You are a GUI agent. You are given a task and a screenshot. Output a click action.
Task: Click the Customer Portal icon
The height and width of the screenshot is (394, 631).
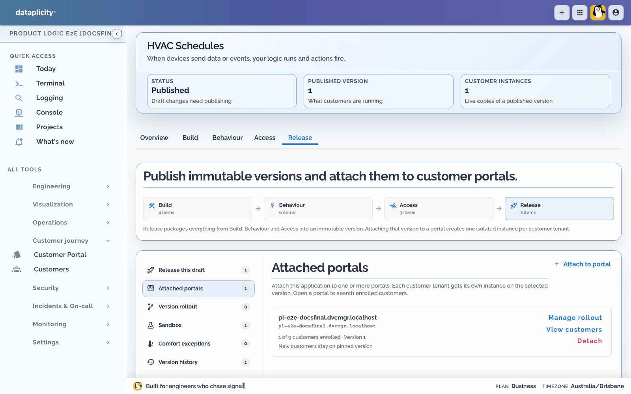[17, 255]
